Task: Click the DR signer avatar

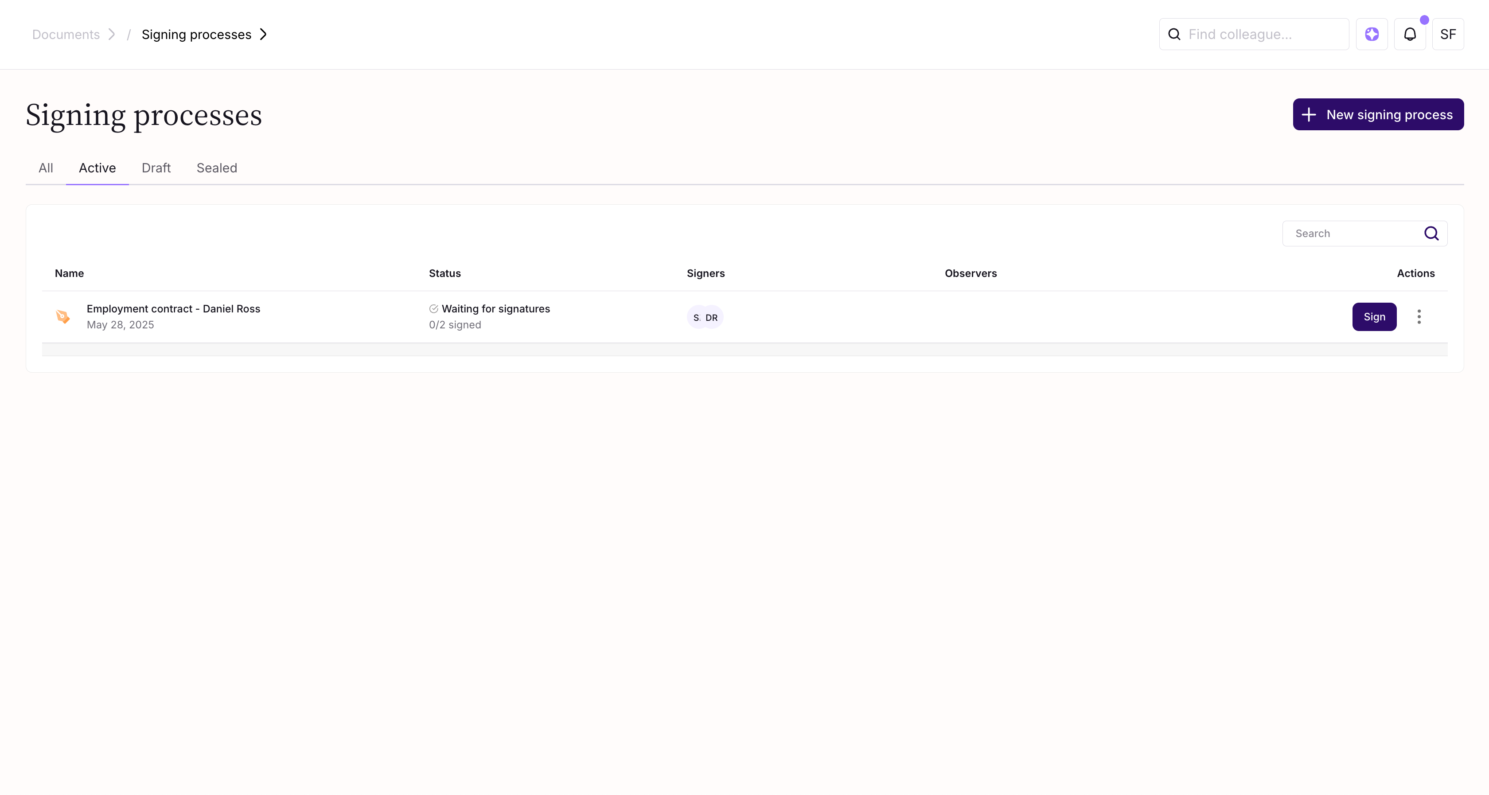Action: point(712,317)
